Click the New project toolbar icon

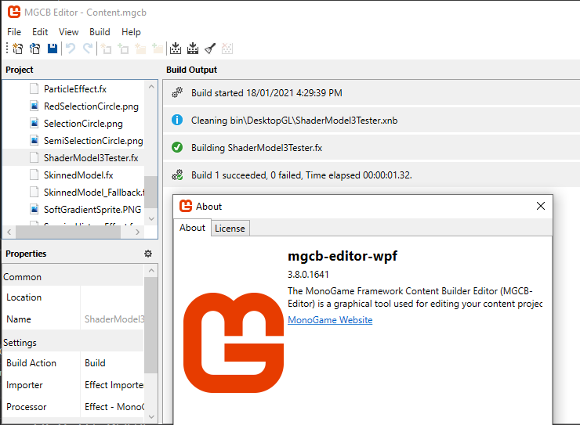17,49
